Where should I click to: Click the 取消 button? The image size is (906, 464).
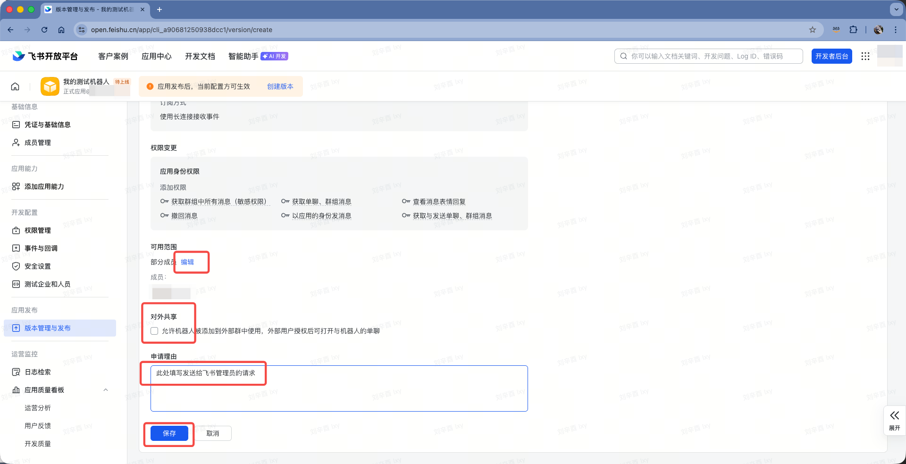(213, 433)
